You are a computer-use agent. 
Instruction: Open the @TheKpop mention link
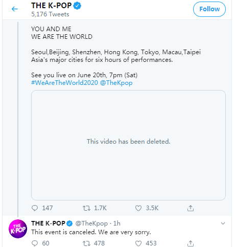(x=116, y=83)
